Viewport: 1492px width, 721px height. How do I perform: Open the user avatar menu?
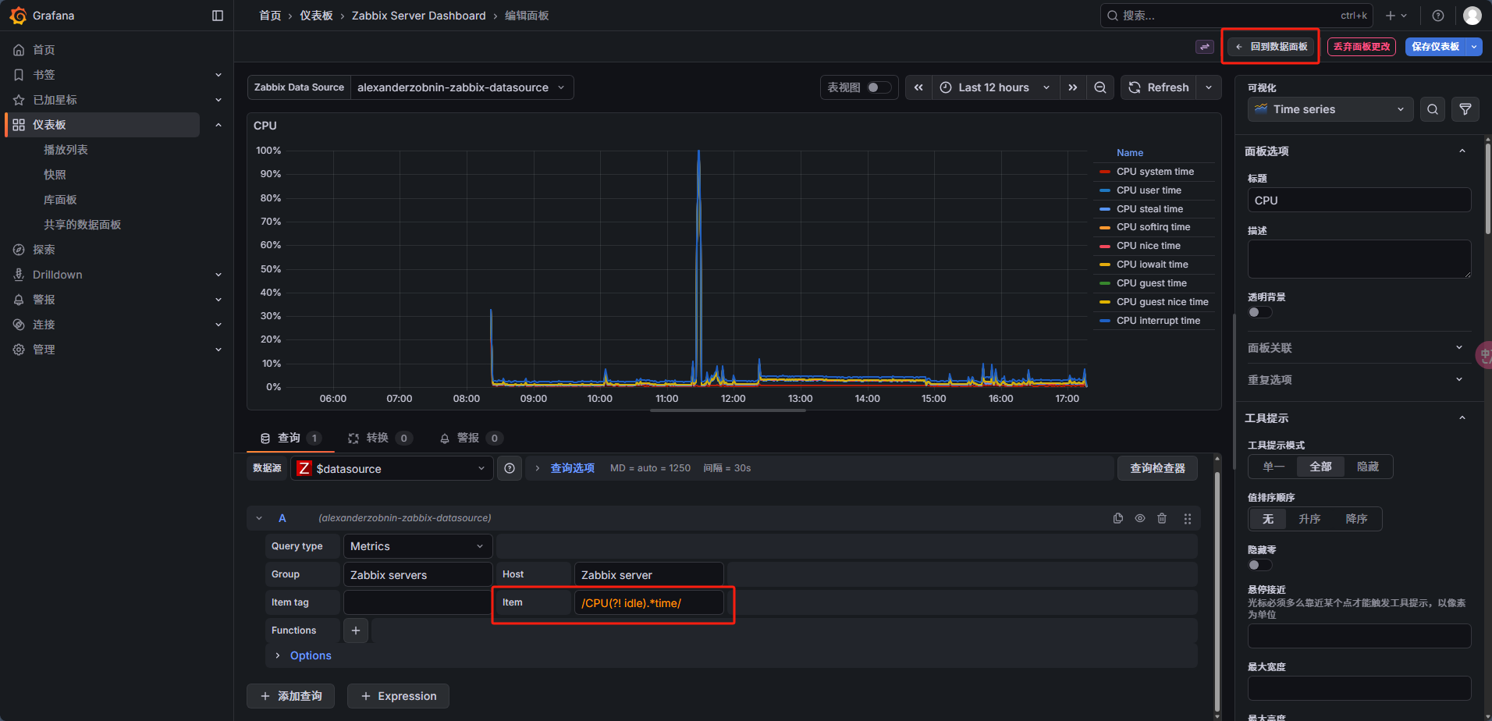click(x=1472, y=16)
